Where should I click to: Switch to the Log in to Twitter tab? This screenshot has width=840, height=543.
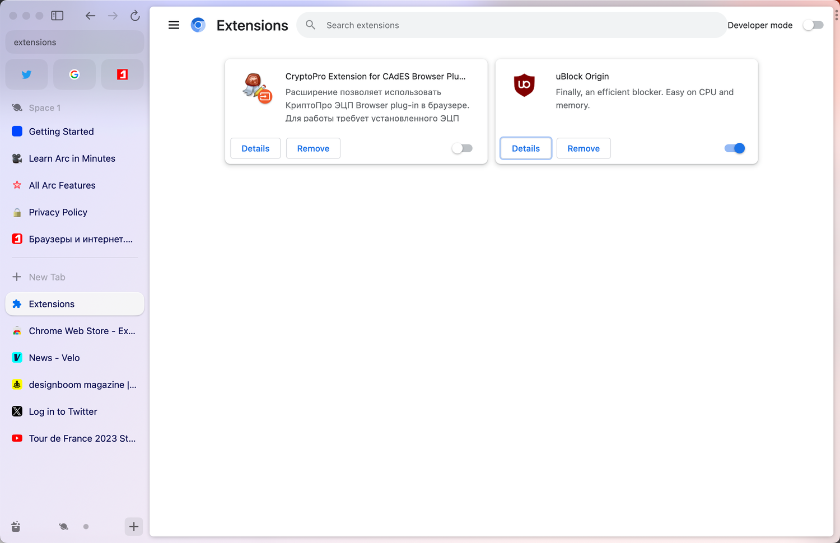pos(74,411)
